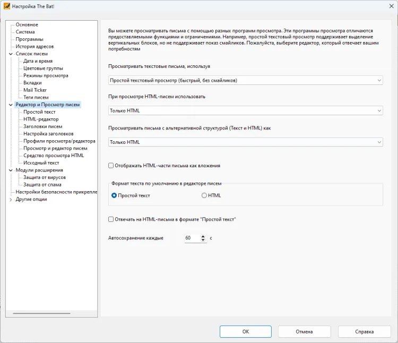The height and width of the screenshot is (343, 398).
Task: Open Простой текст tree item
Action: pyautogui.click(x=39, y=112)
